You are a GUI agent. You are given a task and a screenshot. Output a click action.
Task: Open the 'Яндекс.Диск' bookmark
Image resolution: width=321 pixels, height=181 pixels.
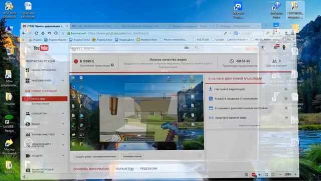click(x=124, y=40)
